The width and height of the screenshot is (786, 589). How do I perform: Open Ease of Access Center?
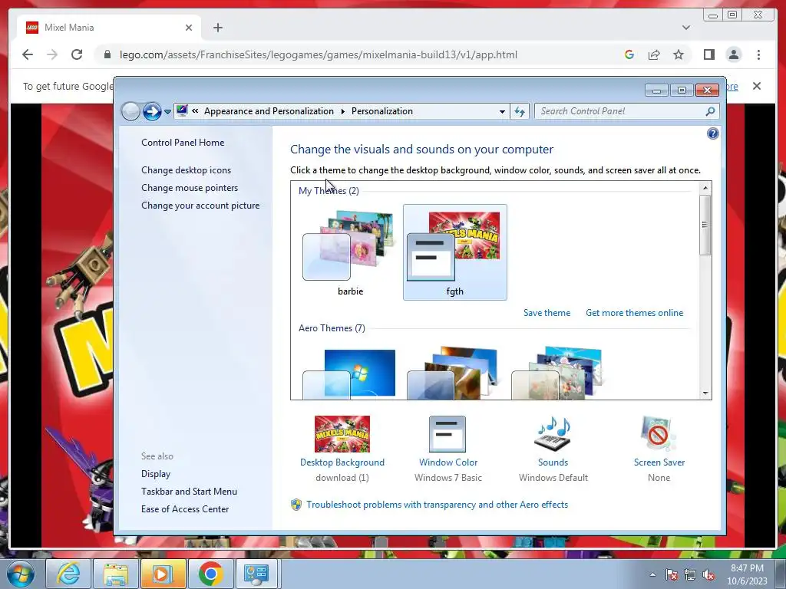[185, 509]
